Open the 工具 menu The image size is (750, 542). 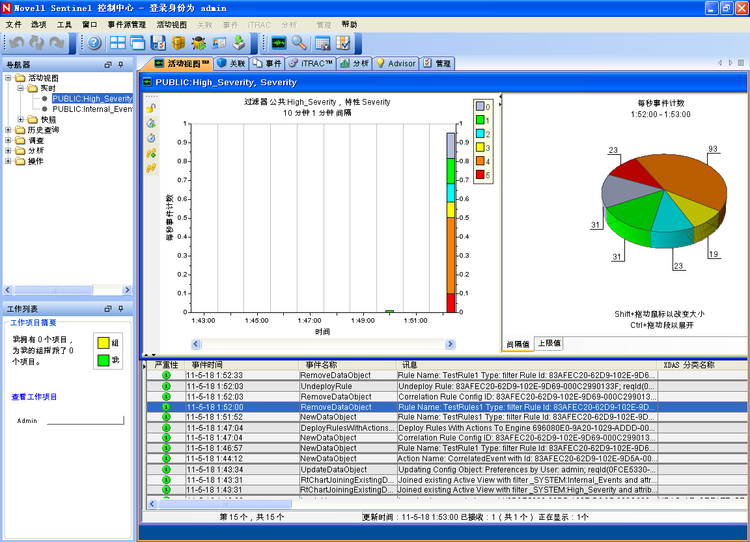[x=64, y=24]
